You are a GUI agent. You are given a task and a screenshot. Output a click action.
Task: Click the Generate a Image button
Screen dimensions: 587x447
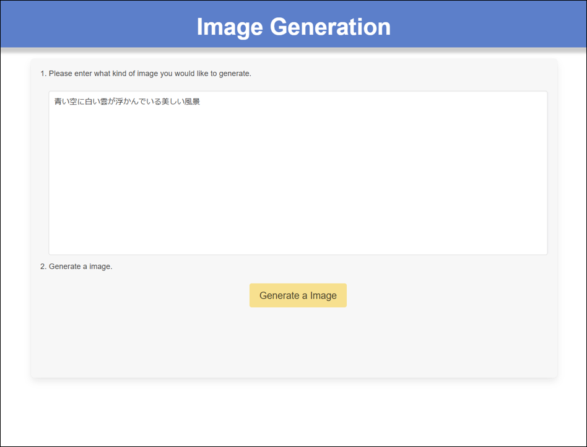(298, 295)
